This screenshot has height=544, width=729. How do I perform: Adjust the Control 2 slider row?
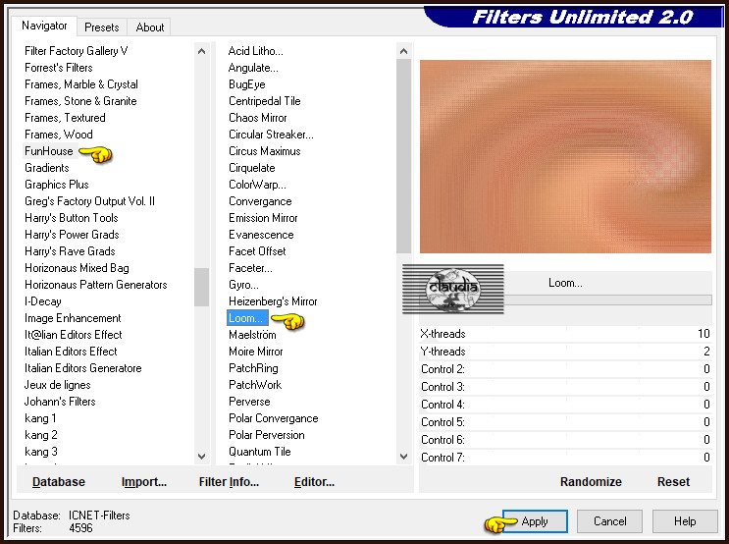(x=565, y=369)
